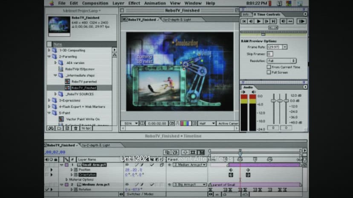Open the Composition menu
Image resolution: width=353 pixels, height=198 pixels.
pos(95,3)
